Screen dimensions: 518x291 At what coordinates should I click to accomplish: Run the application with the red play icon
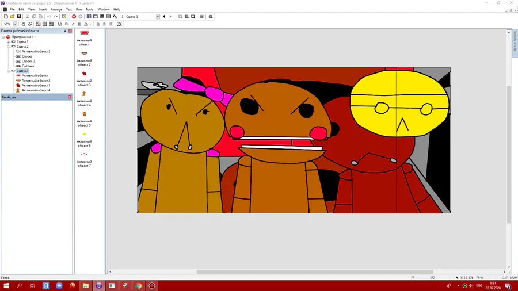coord(74,17)
